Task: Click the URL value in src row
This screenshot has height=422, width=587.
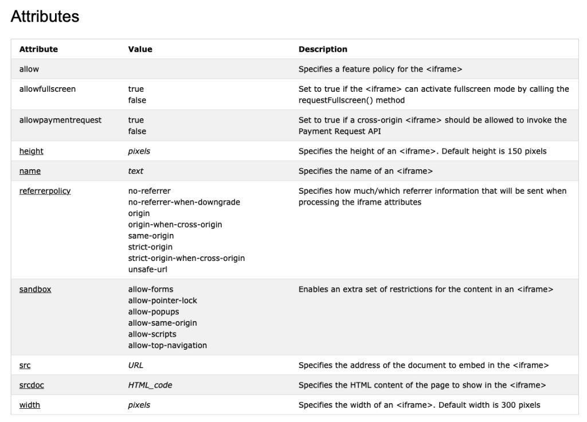Action: pyautogui.click(x=136, y=365)
